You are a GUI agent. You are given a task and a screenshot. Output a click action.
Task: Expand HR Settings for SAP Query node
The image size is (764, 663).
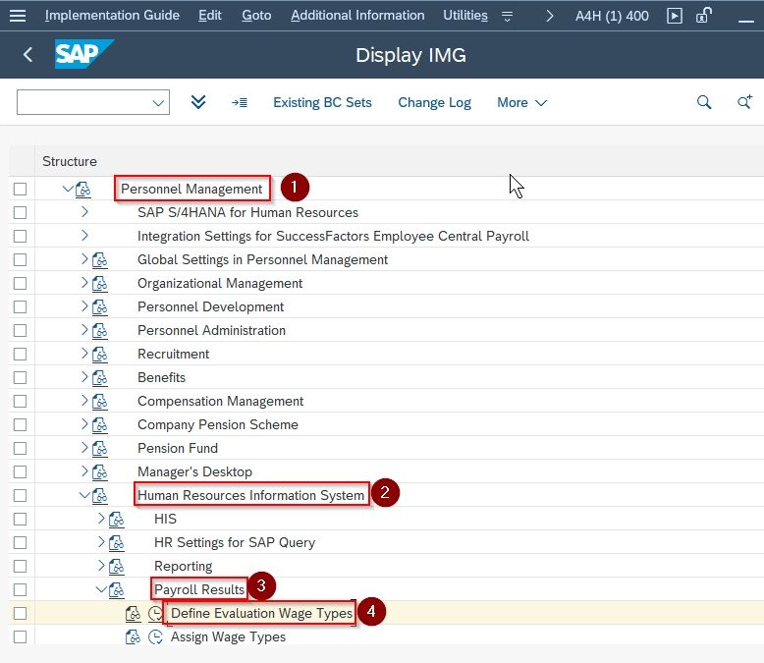101,541
